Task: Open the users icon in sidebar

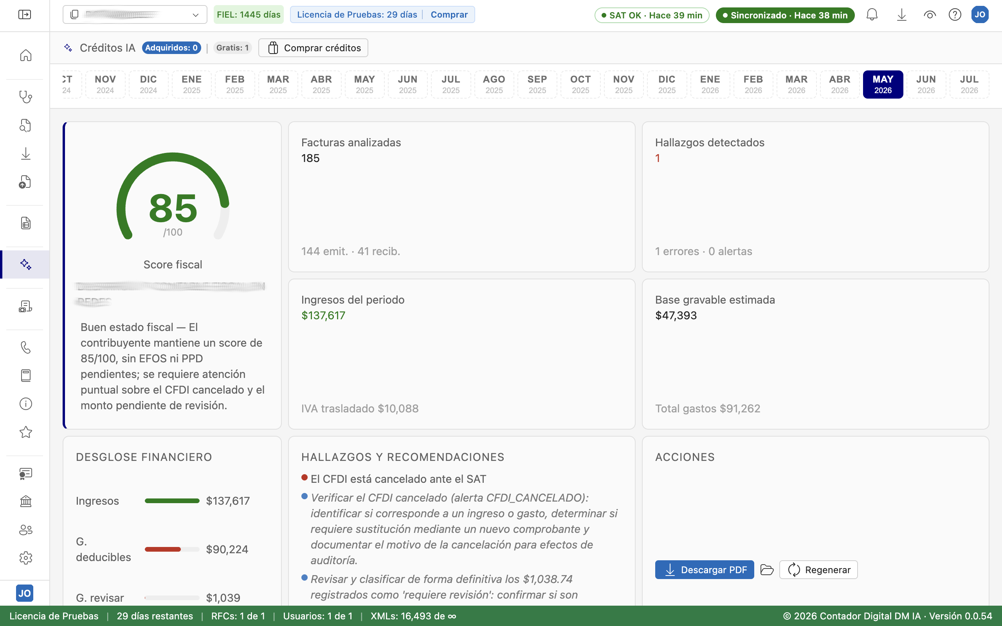Action: [26, 529]
